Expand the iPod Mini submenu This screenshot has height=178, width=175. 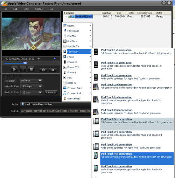[x=77, y=36]
